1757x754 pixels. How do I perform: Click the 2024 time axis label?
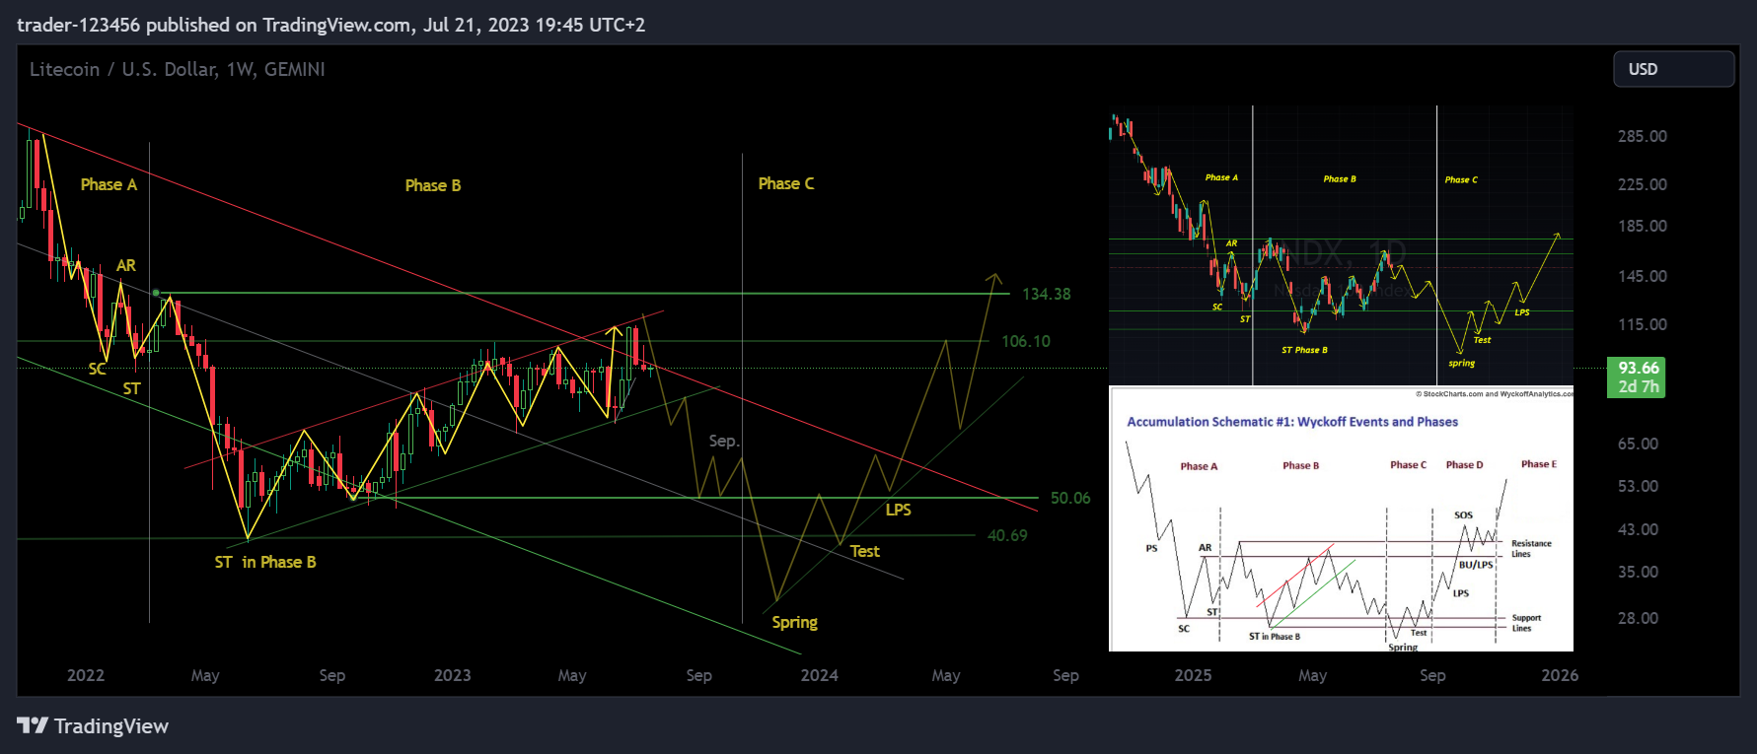(820, 675)
